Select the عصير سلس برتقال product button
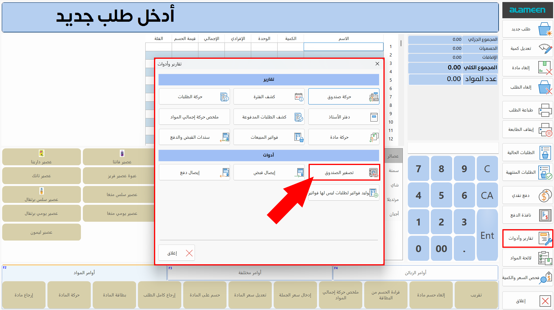The image size is (554, 310). (x=41, y=195)
